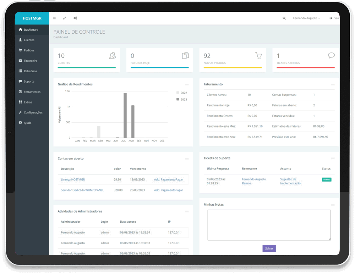This screenshot has width=355, height=273.
Task: Toggle the hamburger sidebar menu icon
Action: [54, 18]
